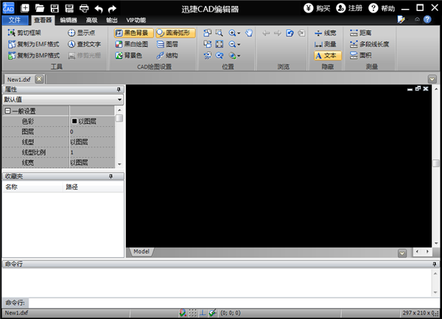442x319 pixels.
Task: Click the 注册 register button
Action: [349, 8]
